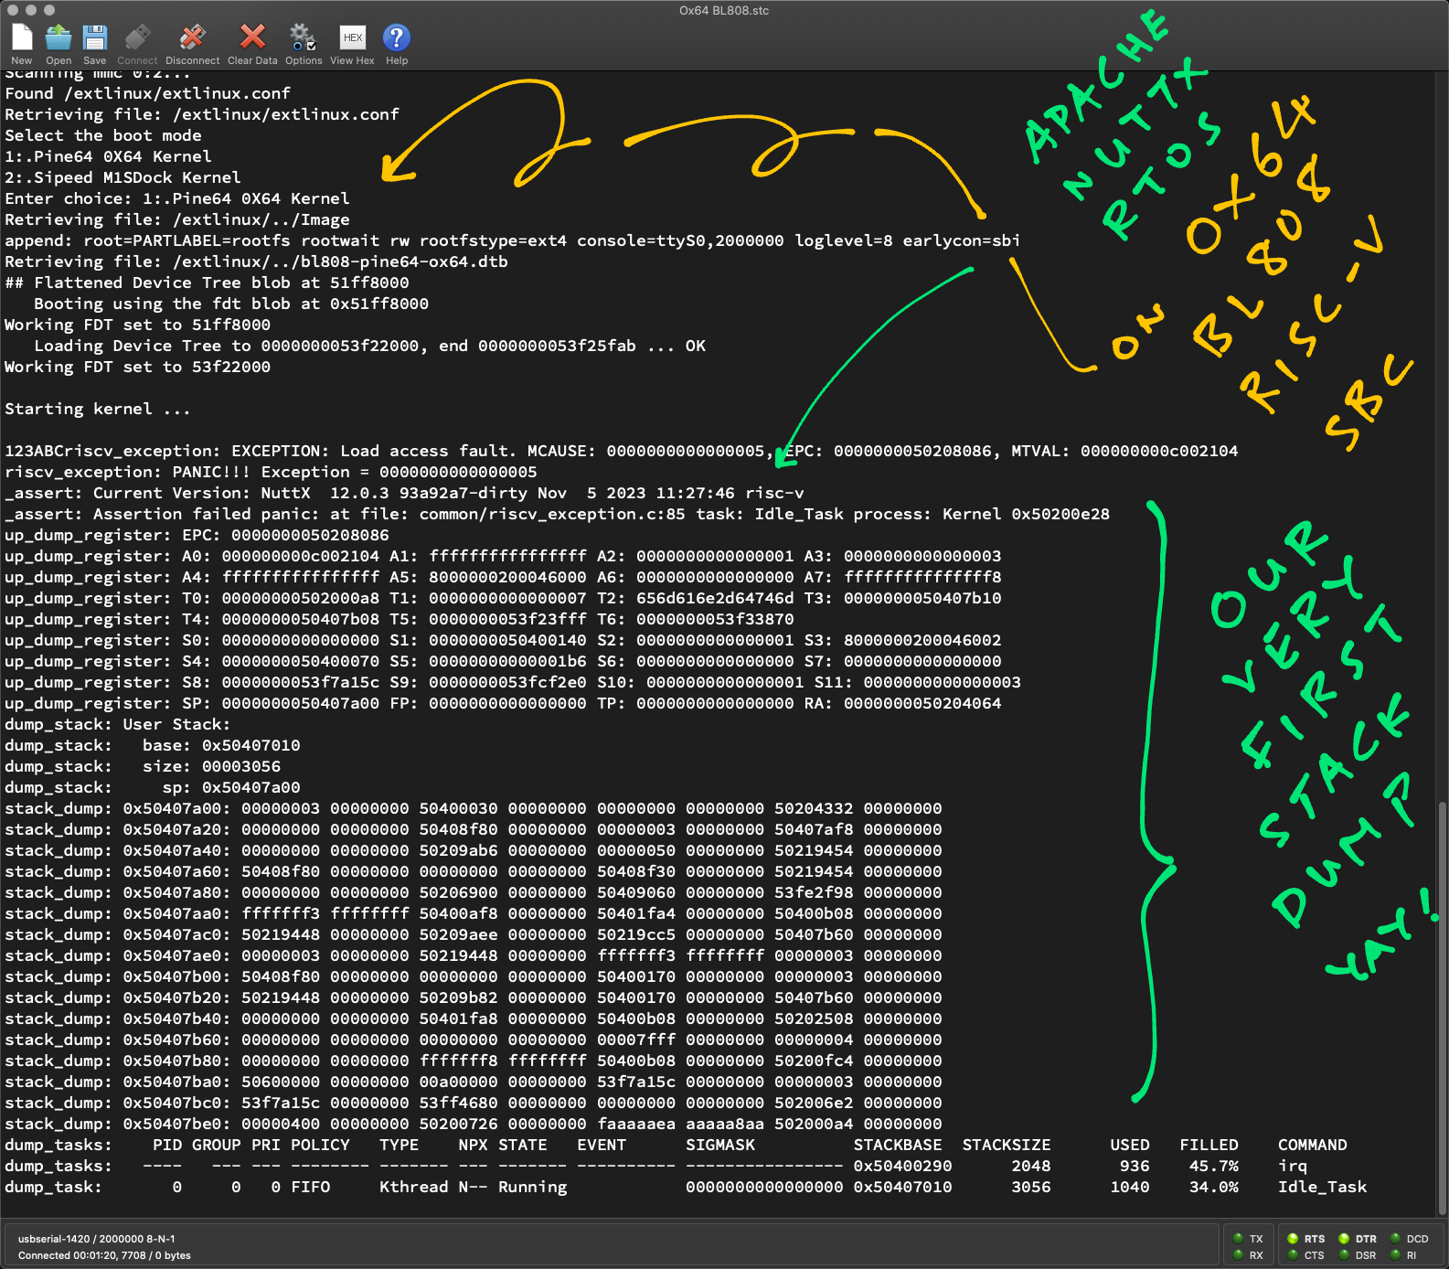This screenshot has height=1269, width=1449.
Task: Disconnect from the serial port
Action: coord(192,38)
